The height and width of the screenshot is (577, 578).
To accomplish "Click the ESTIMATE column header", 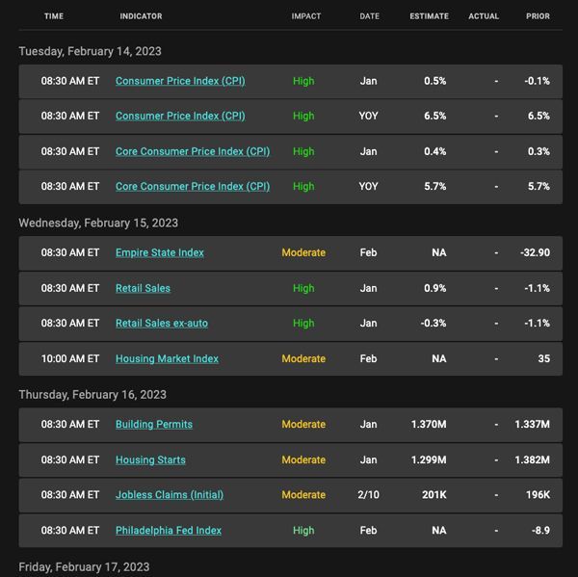I will pyautogui.click(x=429, y=16).
